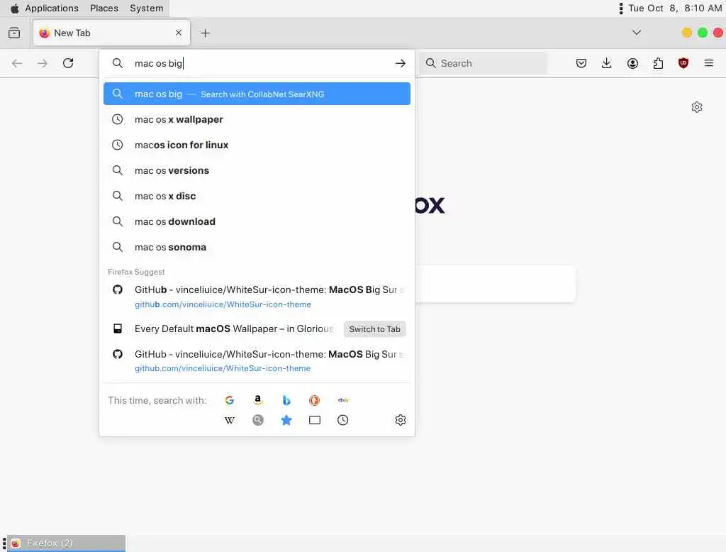The image size is (726, 552).
Task: Open first GitHub WhiteSur-icon-theme suggestion
Action: click(257, 297)
